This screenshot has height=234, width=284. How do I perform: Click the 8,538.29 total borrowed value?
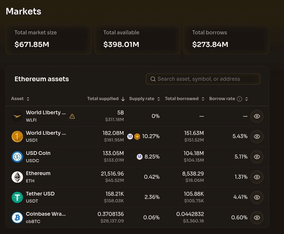(x=193, y=173)
